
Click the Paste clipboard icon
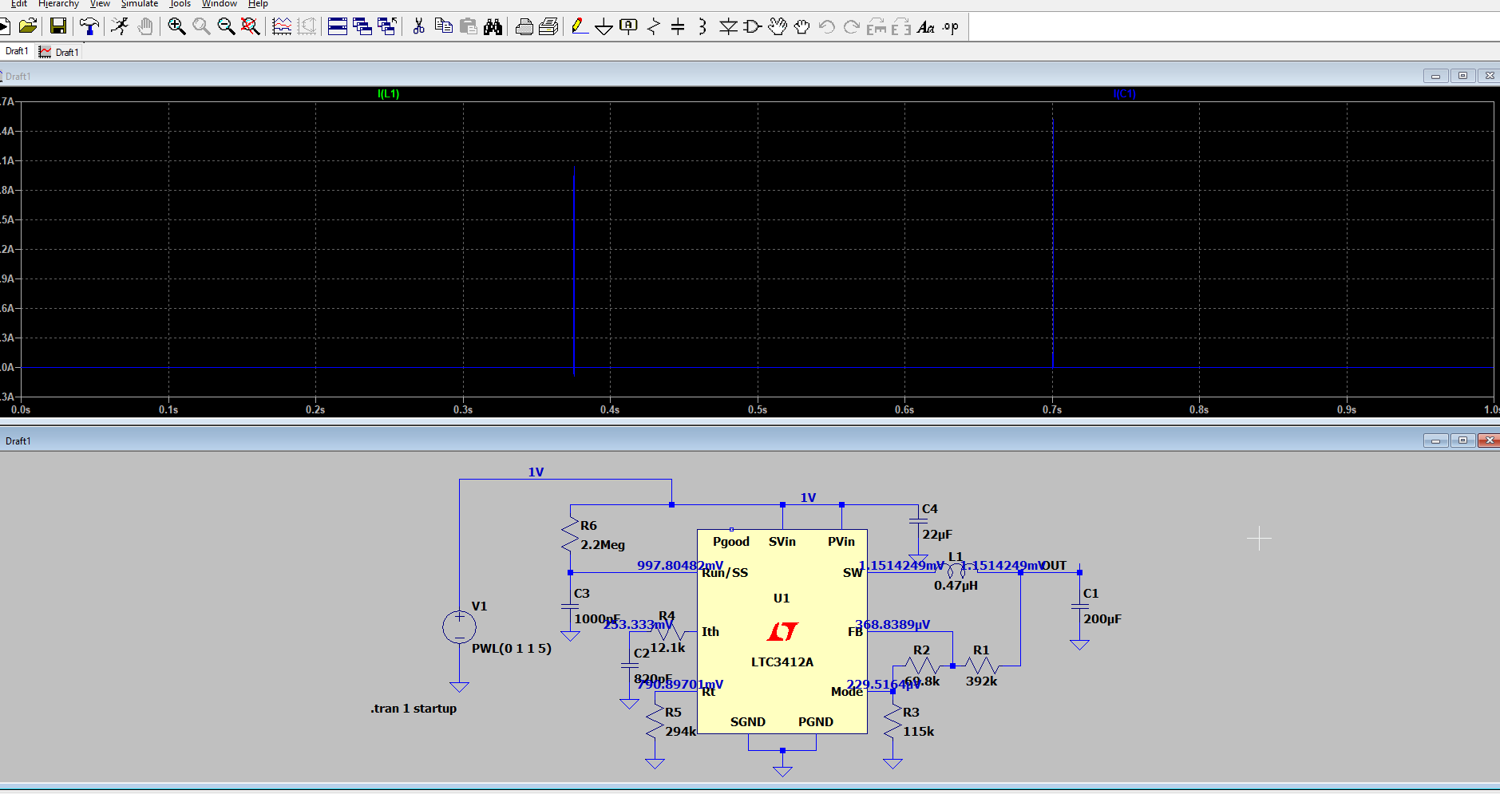point(469,26)
